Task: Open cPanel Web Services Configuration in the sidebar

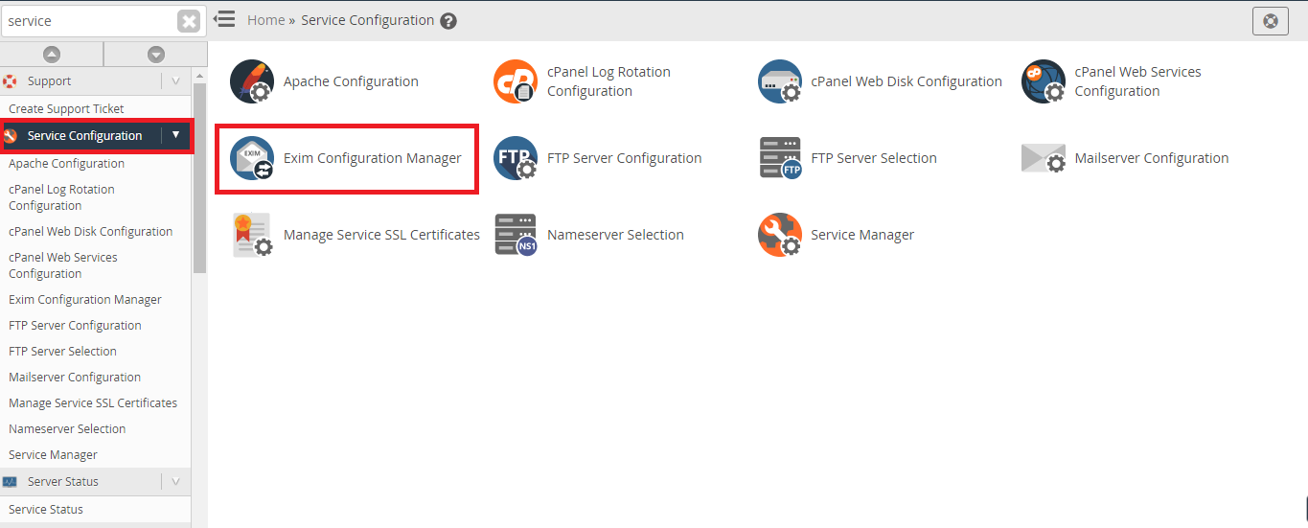Action: (63, 265)
